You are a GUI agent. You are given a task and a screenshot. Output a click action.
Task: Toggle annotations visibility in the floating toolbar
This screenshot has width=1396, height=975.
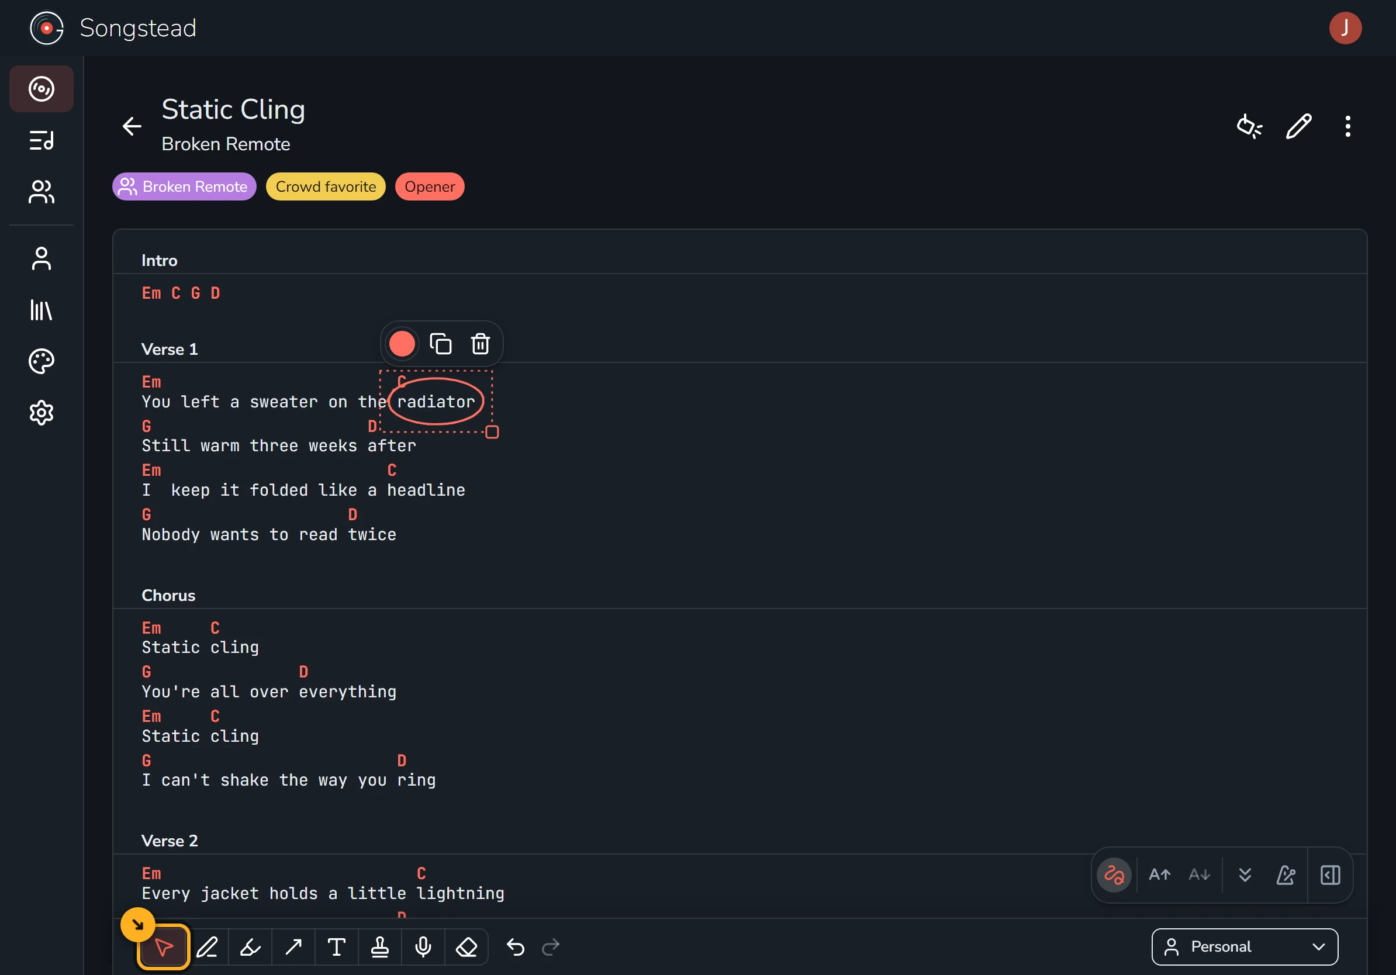point(1114,874)
